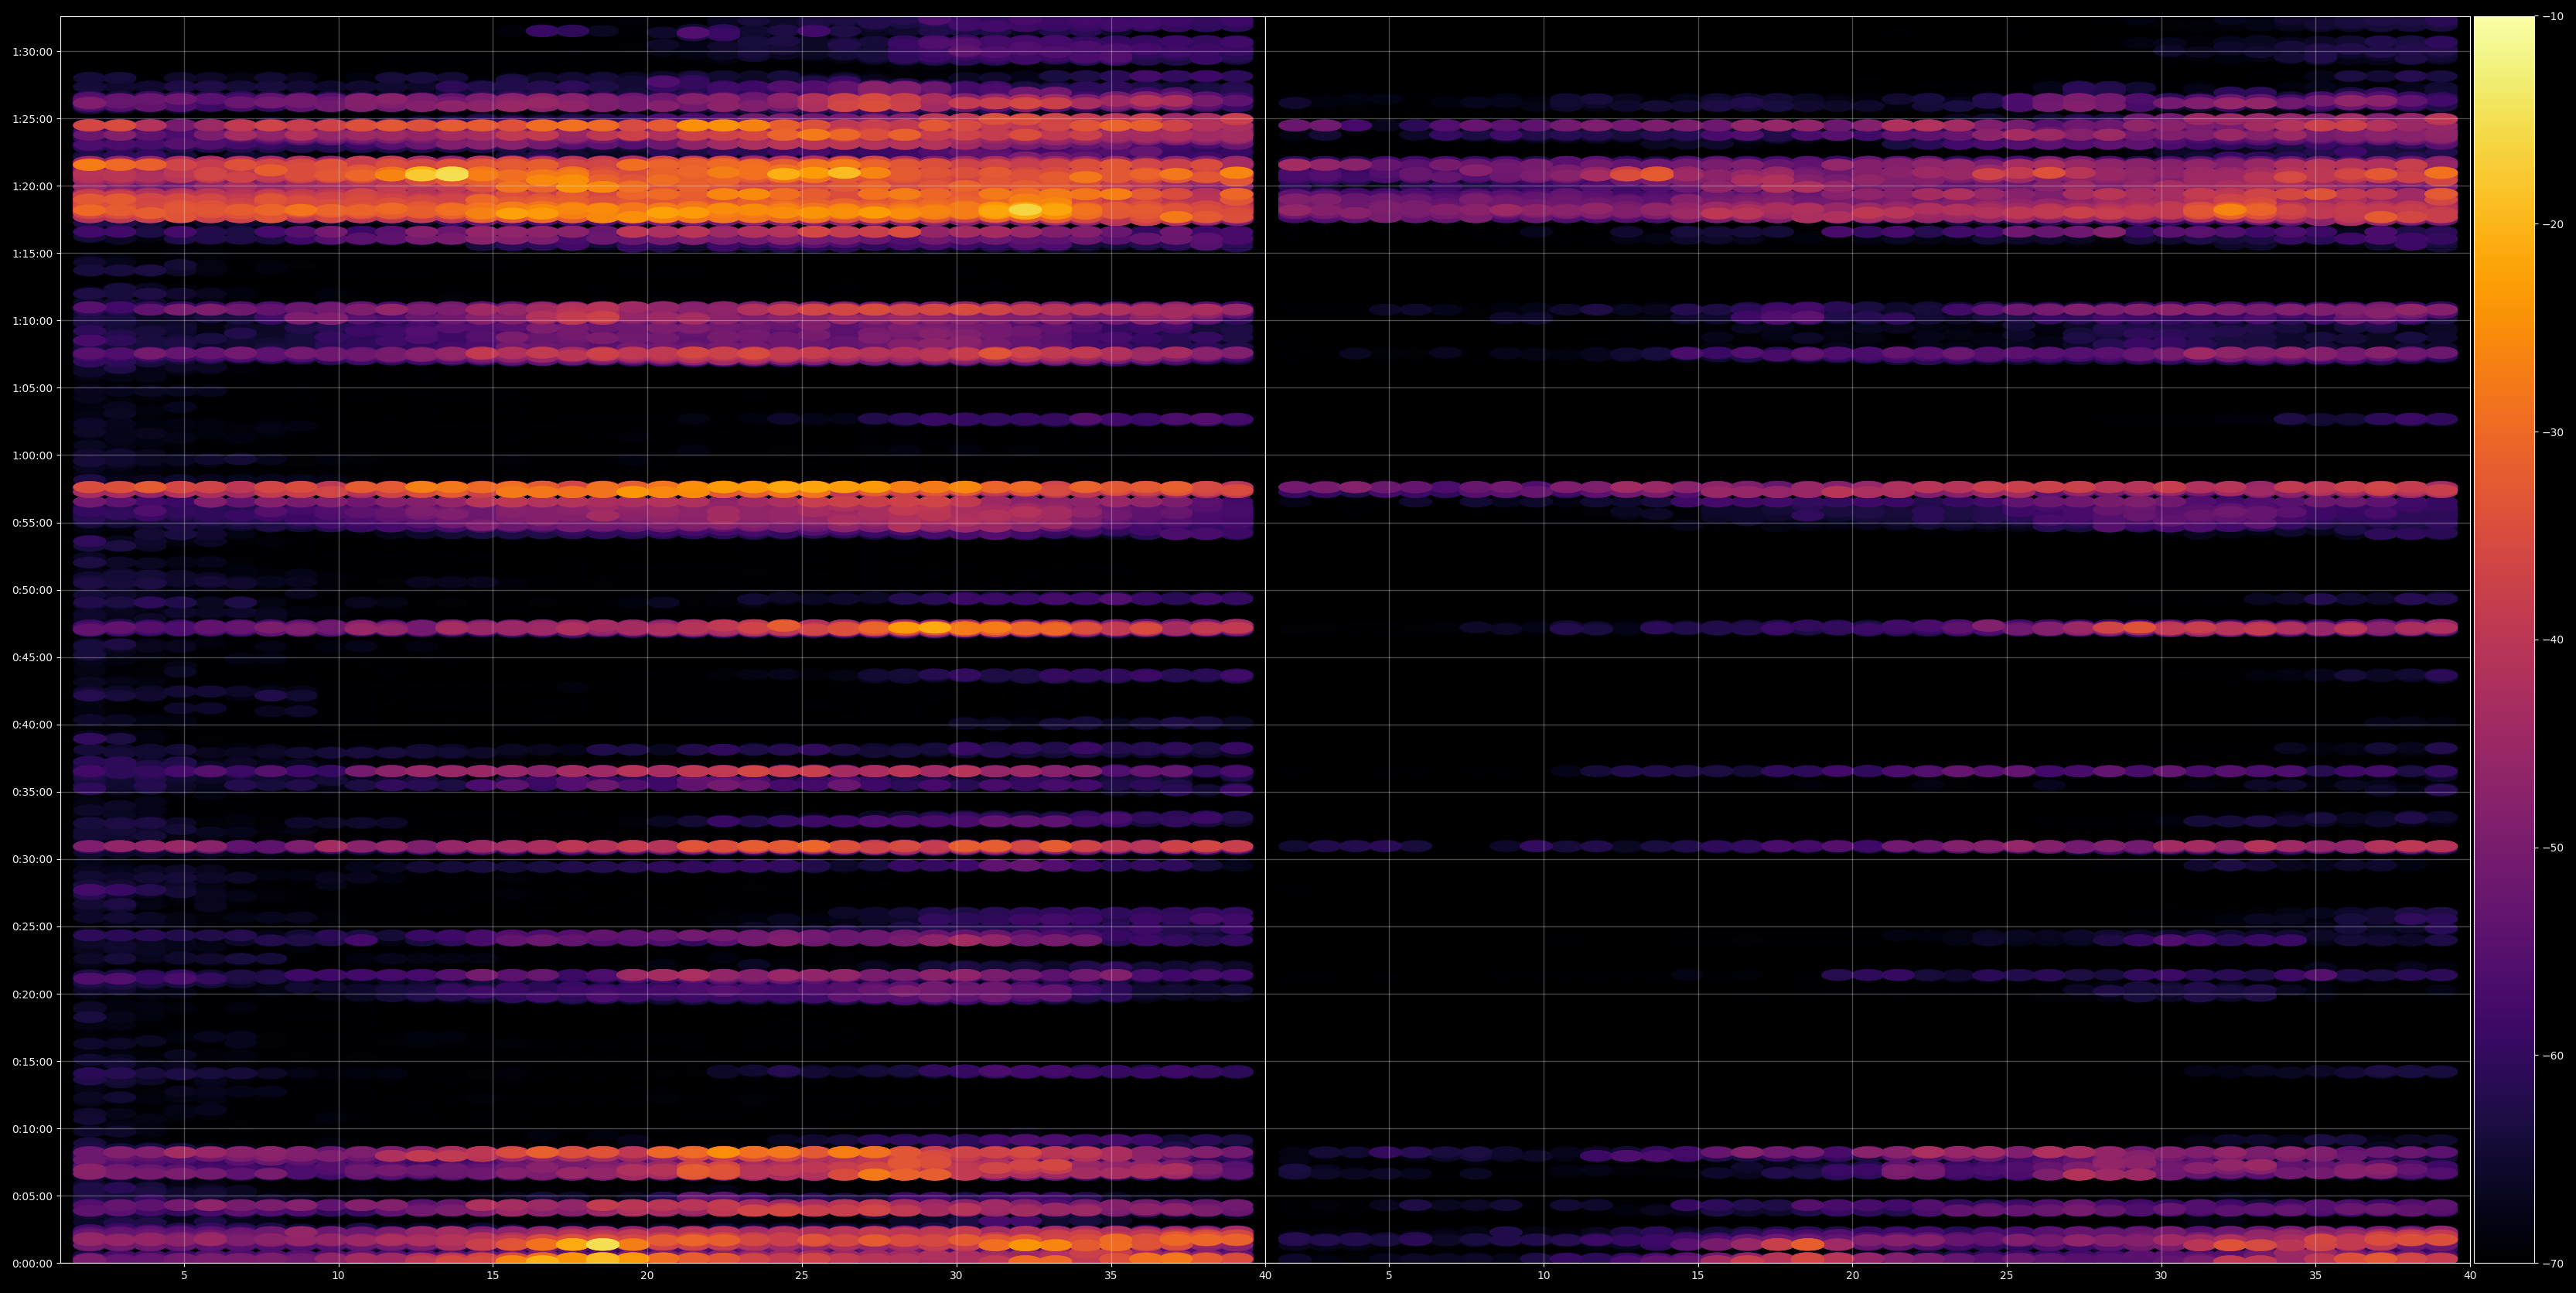Click the 0:50:00 y-axis tick label

coord(32,590)
